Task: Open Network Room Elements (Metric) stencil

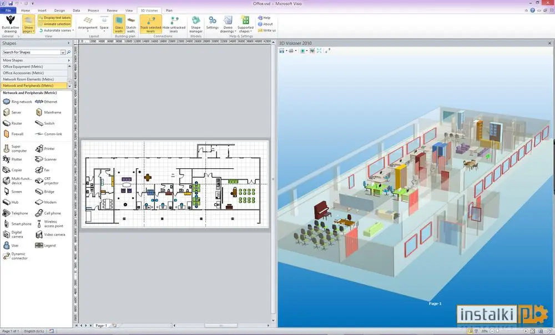Action: pos(34,79)
